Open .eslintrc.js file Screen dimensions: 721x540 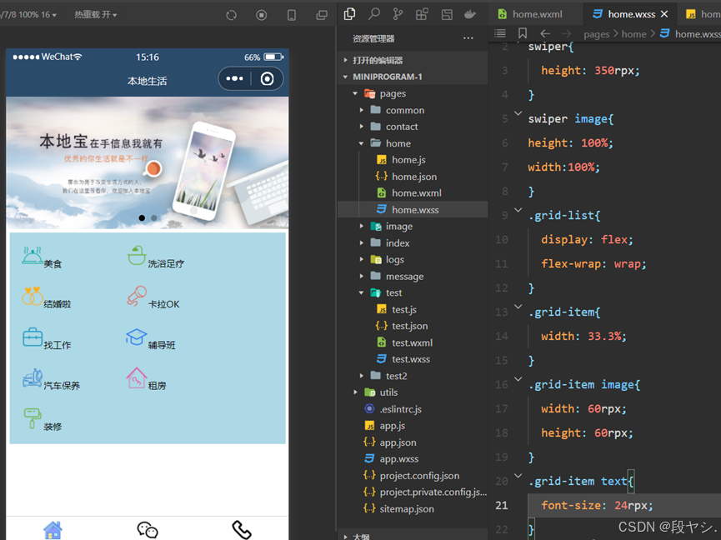pyautogui.click(x=400, y=409)
